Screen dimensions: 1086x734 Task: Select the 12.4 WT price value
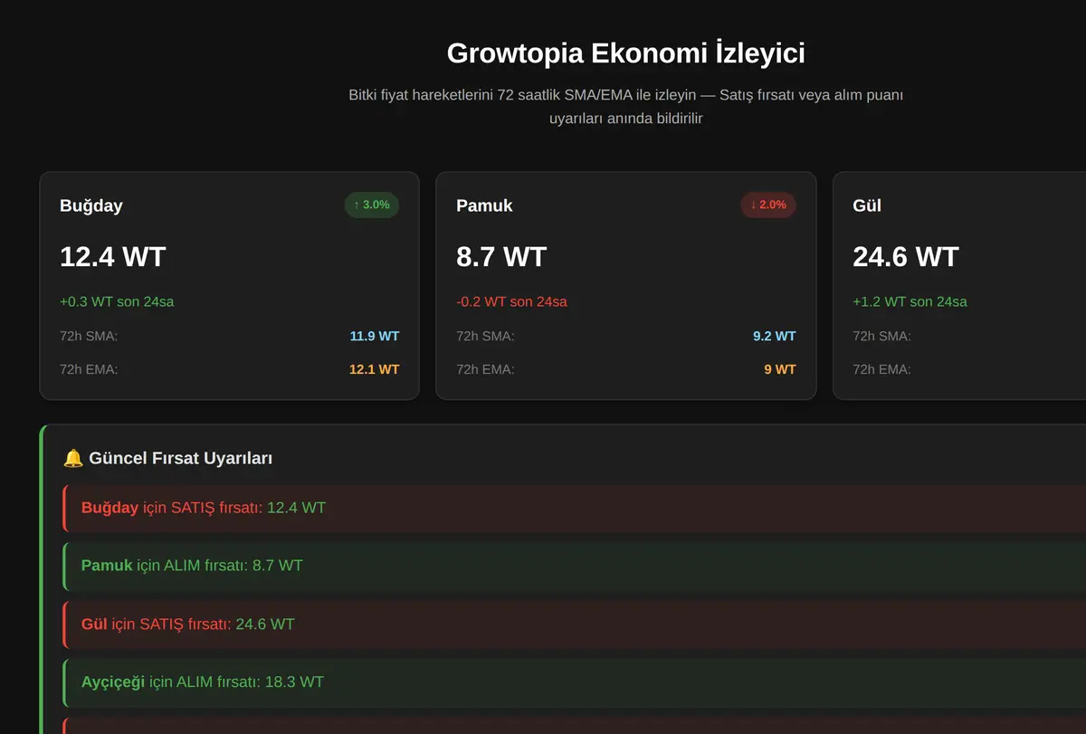113,257
